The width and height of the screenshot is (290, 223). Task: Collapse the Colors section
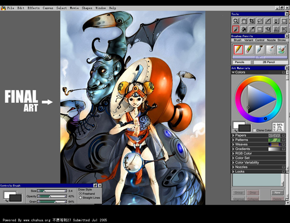point(233,72)
